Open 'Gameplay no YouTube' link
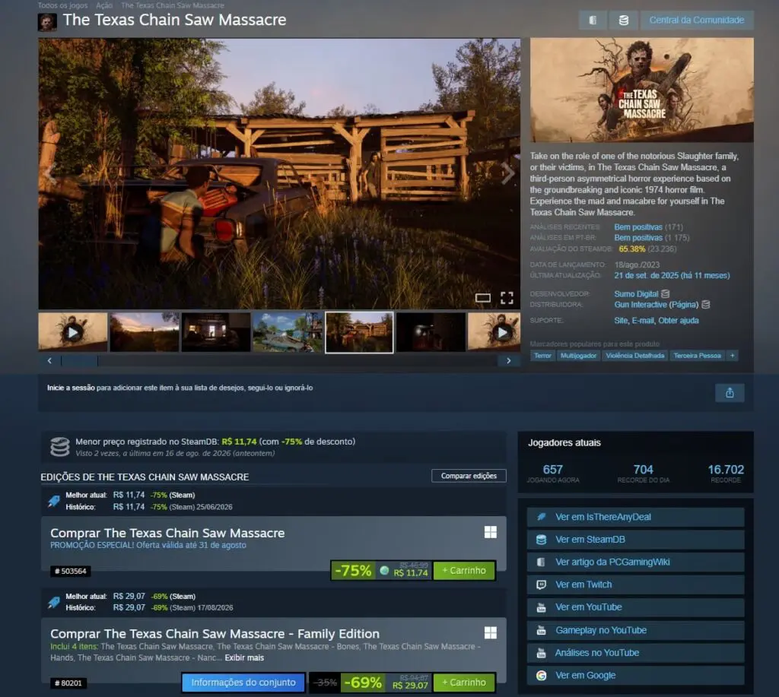The height and width of the screenshot is (697, 779). pos(635,630)
